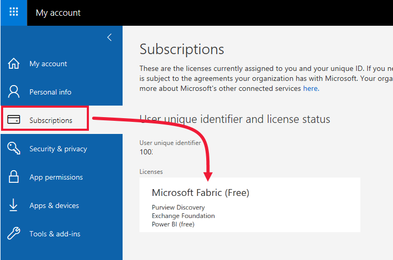This screenshot has width=393, height=260.
Task: Open the Apps & devices label
Action: 54,205
